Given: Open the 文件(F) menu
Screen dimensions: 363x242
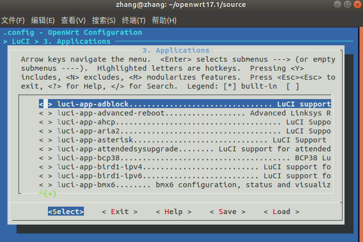Looking at the screenshot, I should tap(13, 20).
